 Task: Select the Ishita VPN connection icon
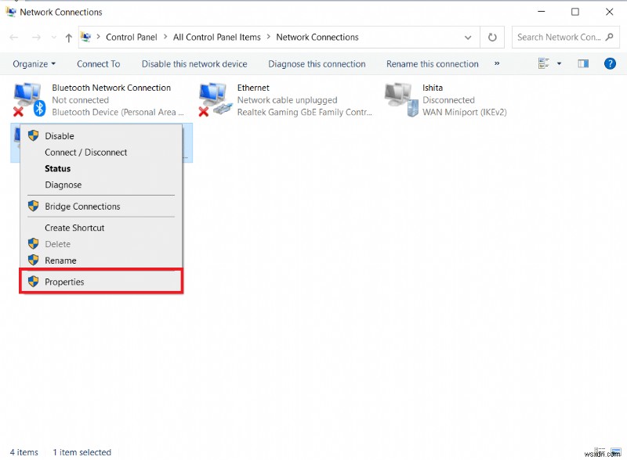click(x=401, y=100)
